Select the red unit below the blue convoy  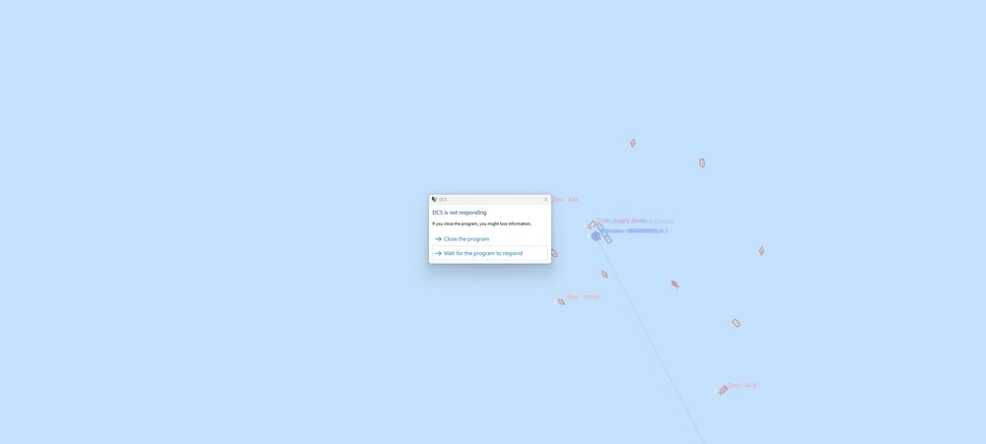(x=604, y=275)
